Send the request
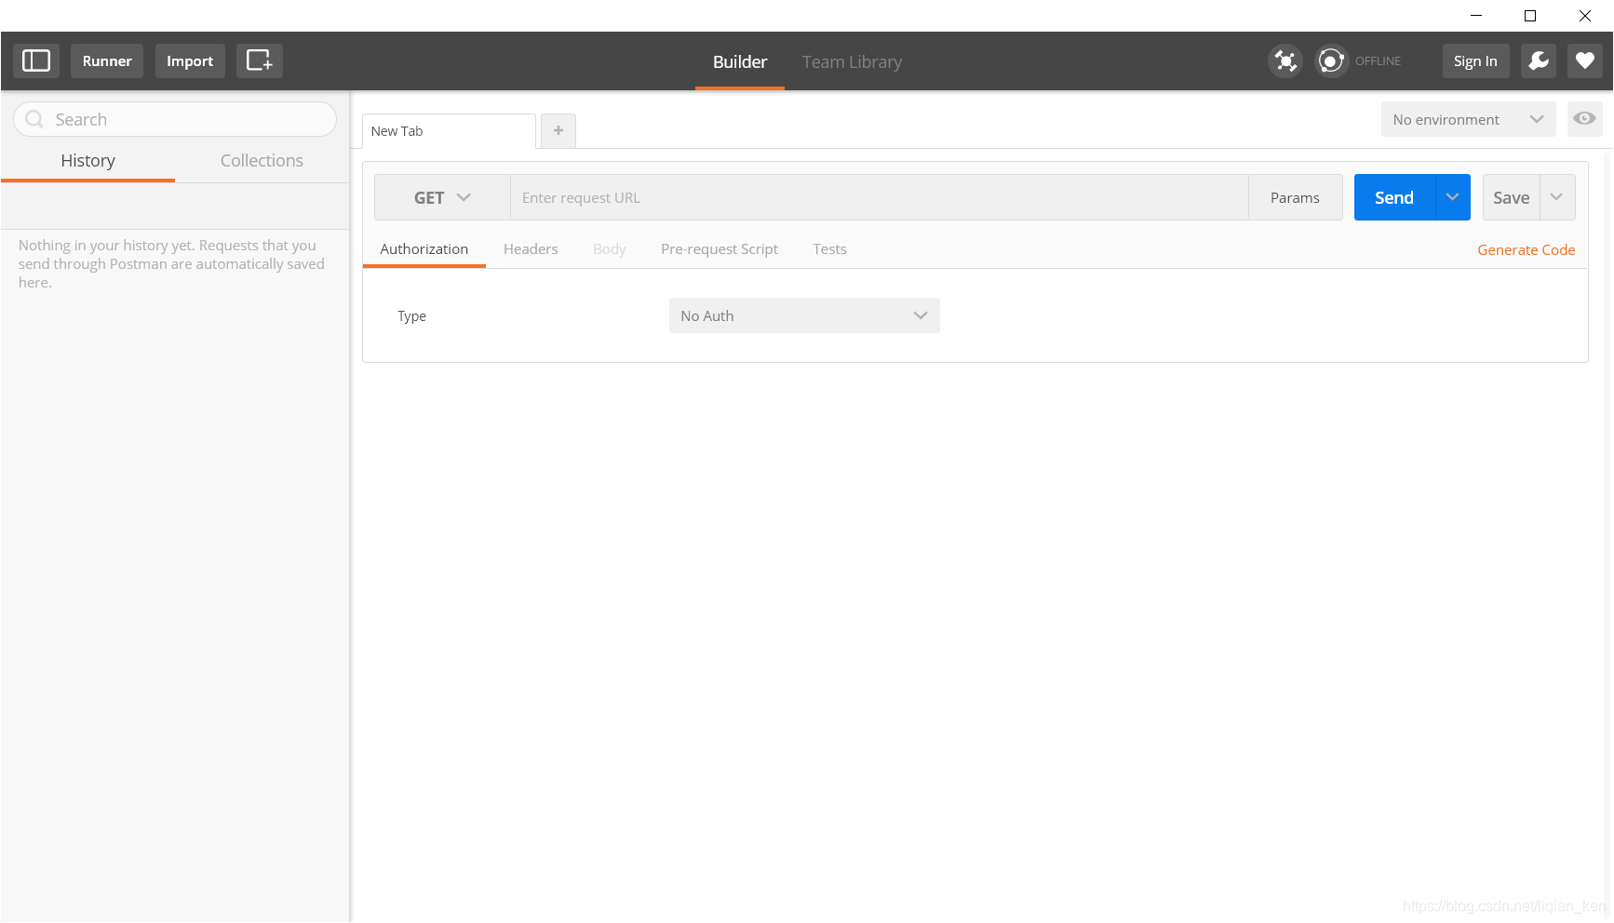 (1394, 197)
